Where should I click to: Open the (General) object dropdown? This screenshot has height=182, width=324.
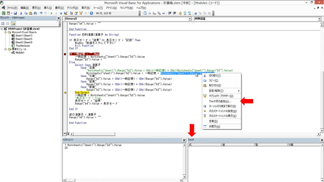(x=190, y=19)
